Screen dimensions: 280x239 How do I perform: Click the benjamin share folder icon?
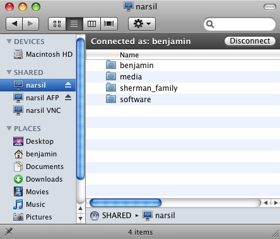(111, 65)
